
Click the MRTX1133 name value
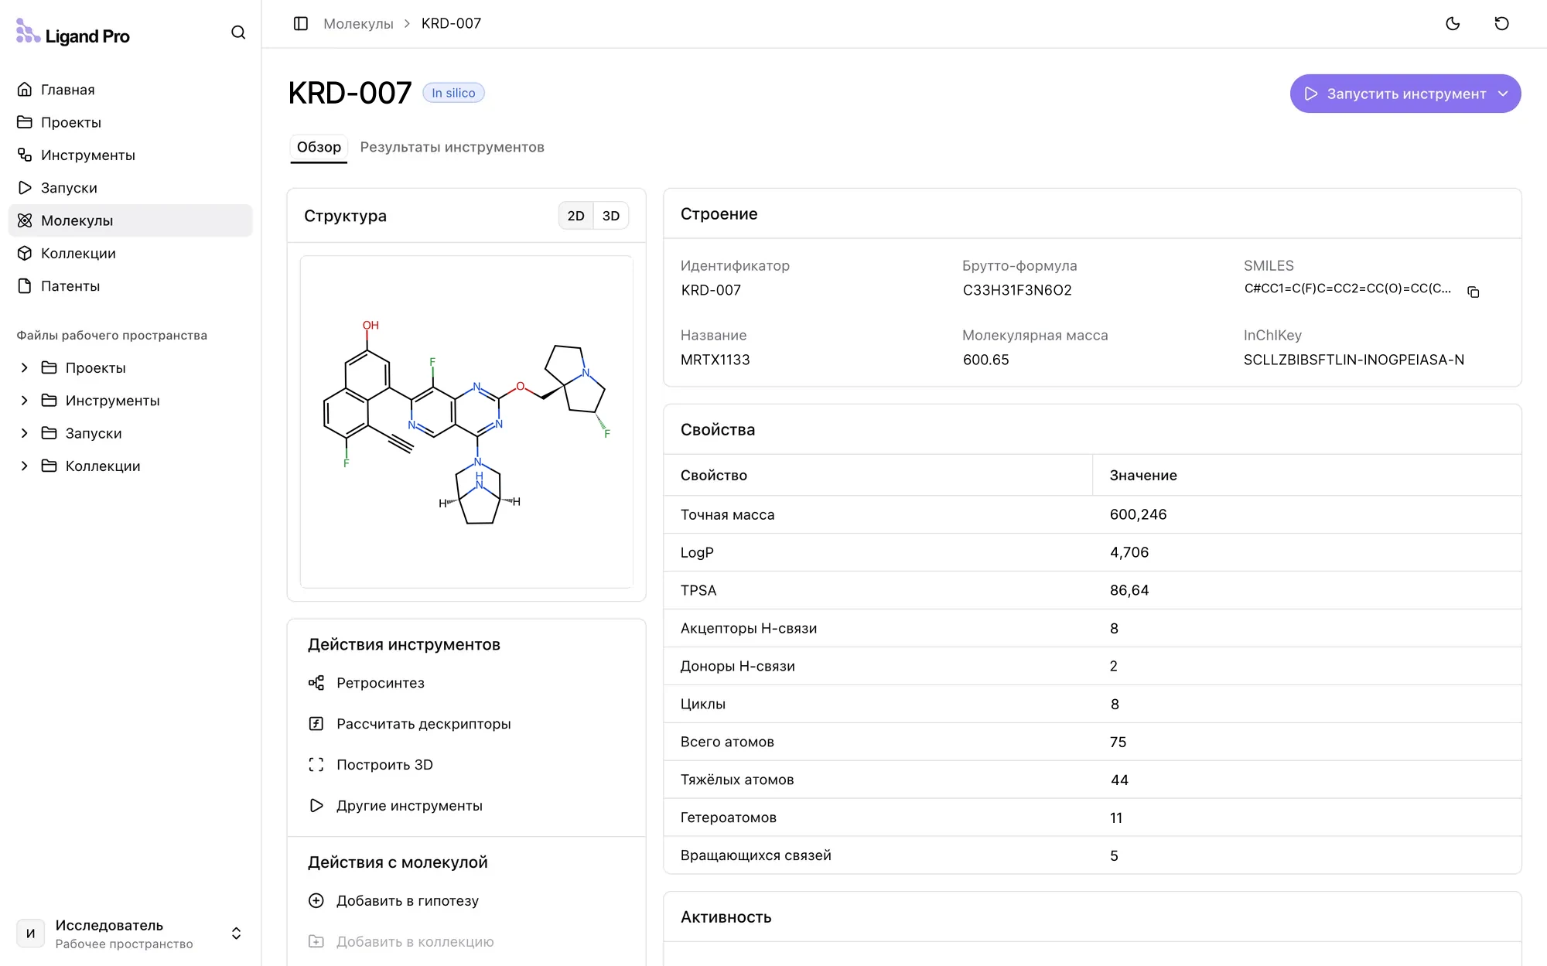point(715,360)
